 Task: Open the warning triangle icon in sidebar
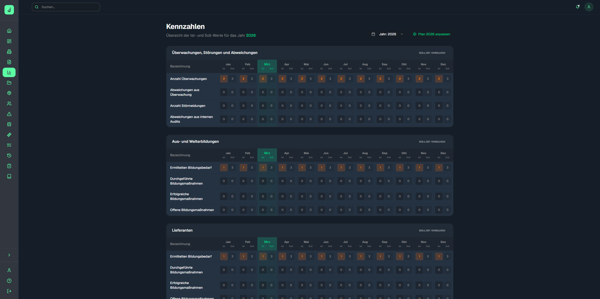(x=9, y=114)
